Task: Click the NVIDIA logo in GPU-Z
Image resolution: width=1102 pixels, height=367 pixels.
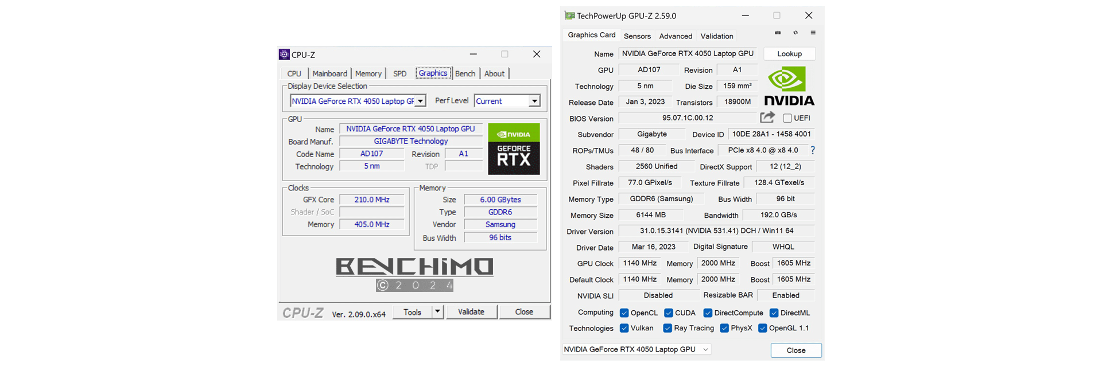Action: [789, 86]
